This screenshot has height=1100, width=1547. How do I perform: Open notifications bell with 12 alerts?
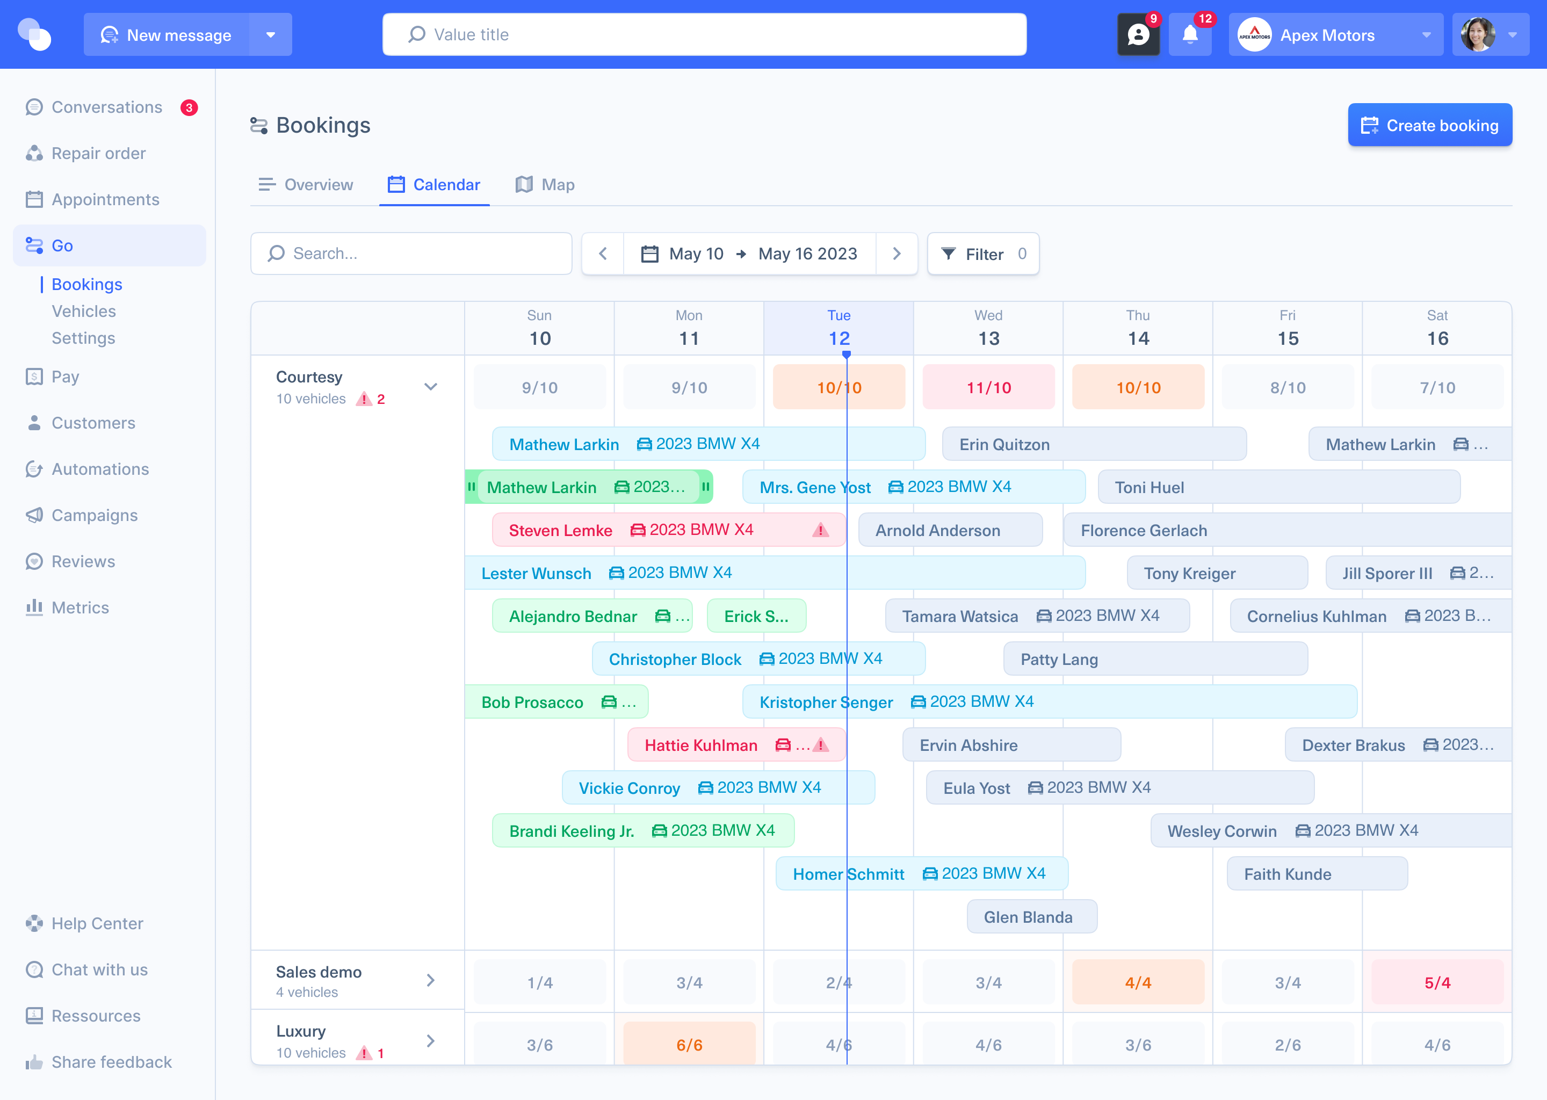point(1190,34)
